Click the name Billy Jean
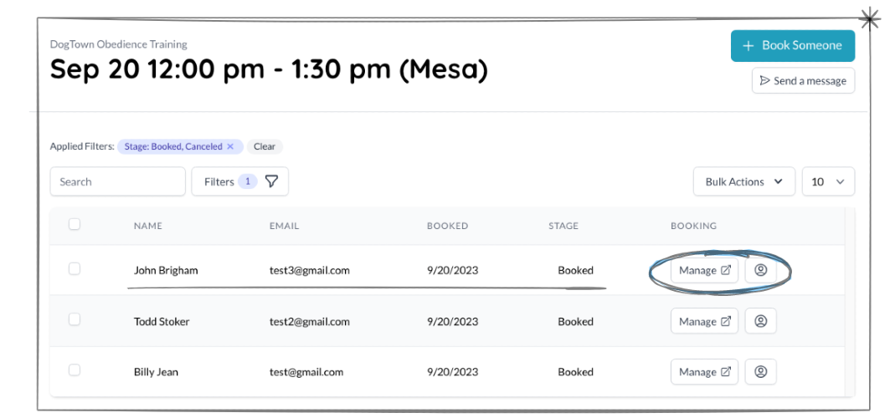 click(156, 372)
